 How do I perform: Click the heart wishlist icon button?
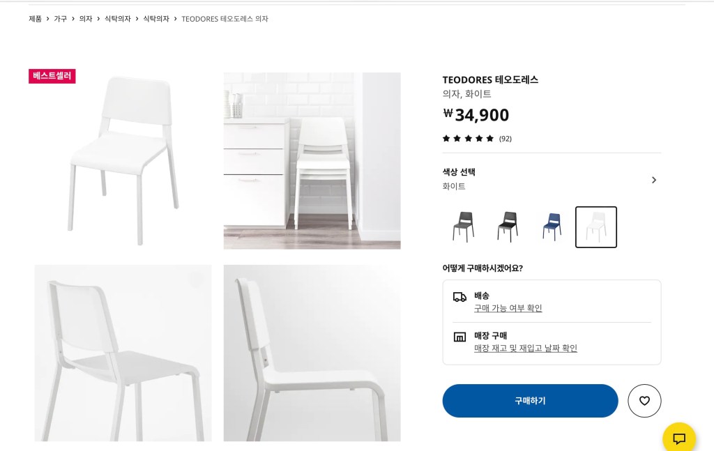[x=644, y=401]
